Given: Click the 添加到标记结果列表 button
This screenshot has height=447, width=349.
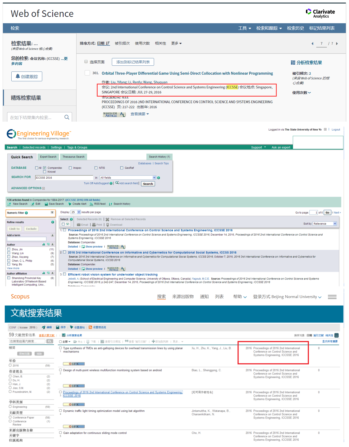Looking at the screenshot, I should 133,62.
